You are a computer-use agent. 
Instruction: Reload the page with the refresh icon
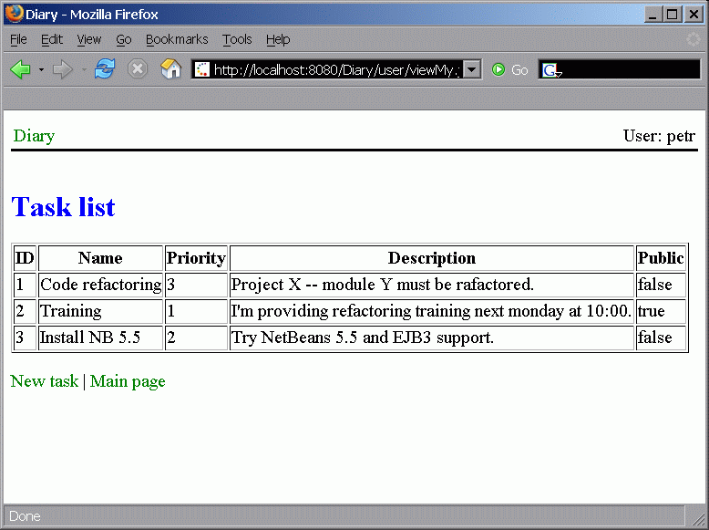[105, 70]
